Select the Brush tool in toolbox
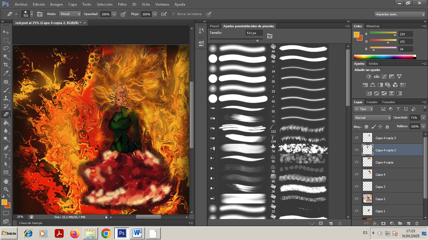This screenshot has height=240, width=428. (6, 90)
